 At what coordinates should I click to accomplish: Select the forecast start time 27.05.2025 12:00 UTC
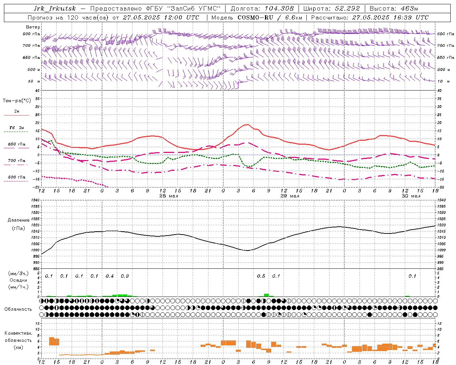pyautogui.click(x=161, y=17)
